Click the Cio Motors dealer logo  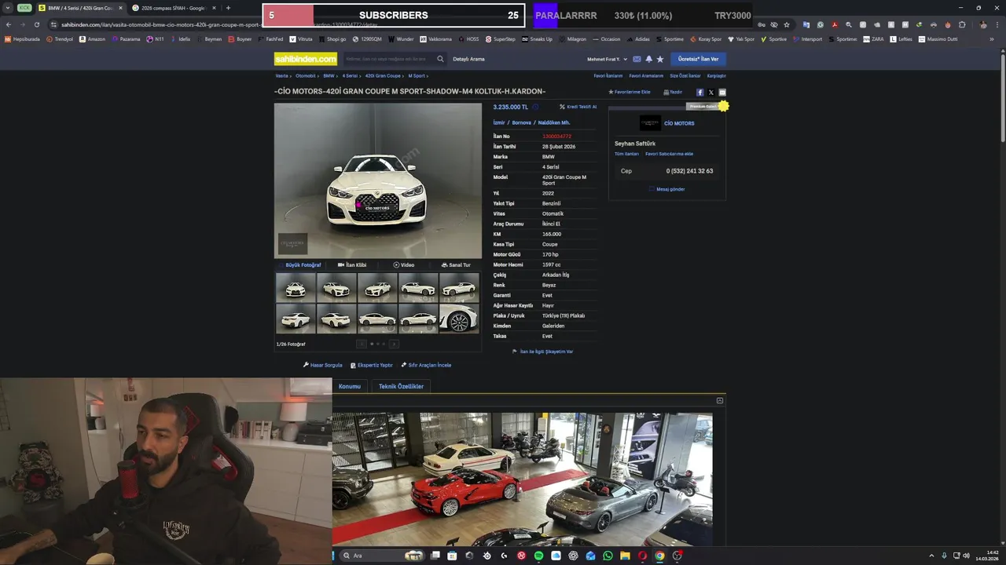[650, 123]
